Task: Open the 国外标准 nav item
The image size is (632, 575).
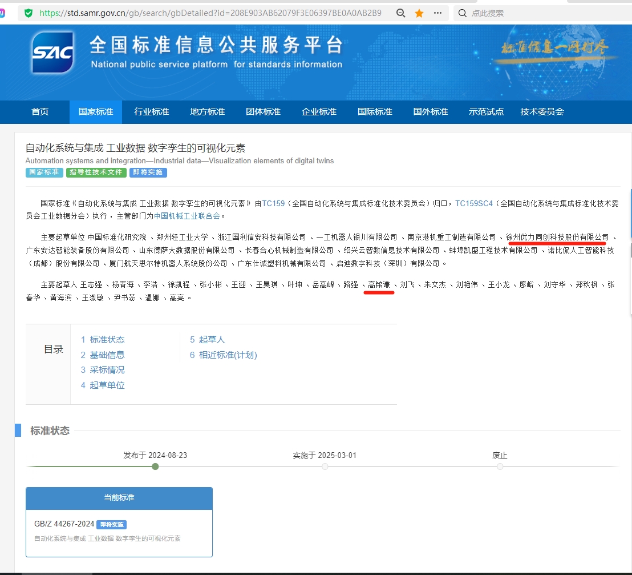Action: point(431,112)
